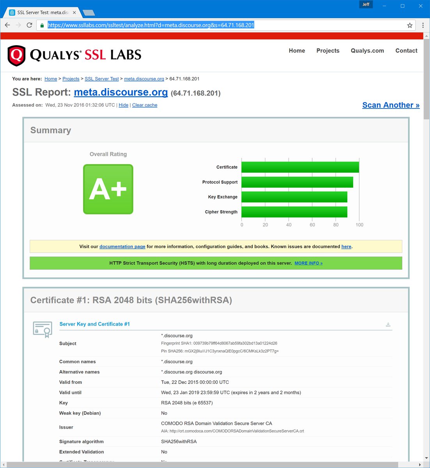Click the green padlock security icon

(x=42, y=25)
